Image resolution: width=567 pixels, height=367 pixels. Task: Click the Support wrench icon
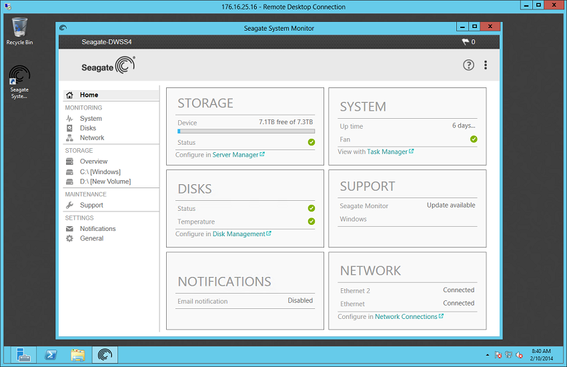click(x=69, y=205)
